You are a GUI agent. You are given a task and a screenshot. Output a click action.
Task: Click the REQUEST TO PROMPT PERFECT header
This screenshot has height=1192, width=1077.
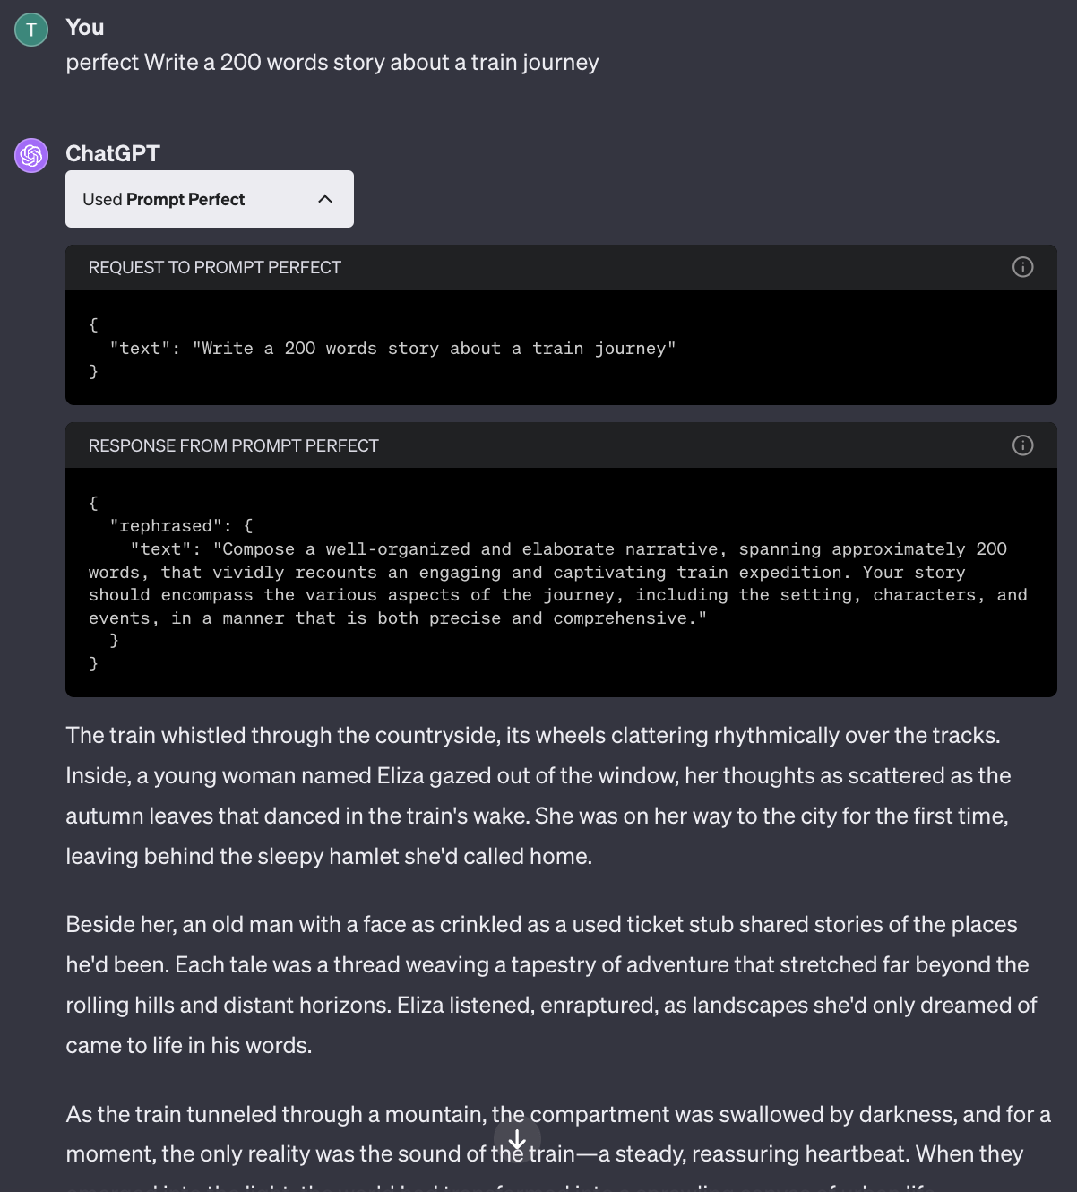[x=215, y=268]
